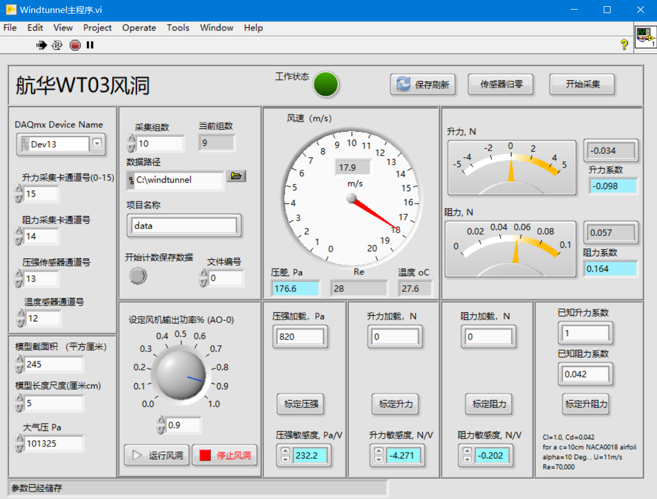Screen dimensions: 657x499
Task: Click the Run Continuously toolbar icon
Action: click(x=57, y=45)
